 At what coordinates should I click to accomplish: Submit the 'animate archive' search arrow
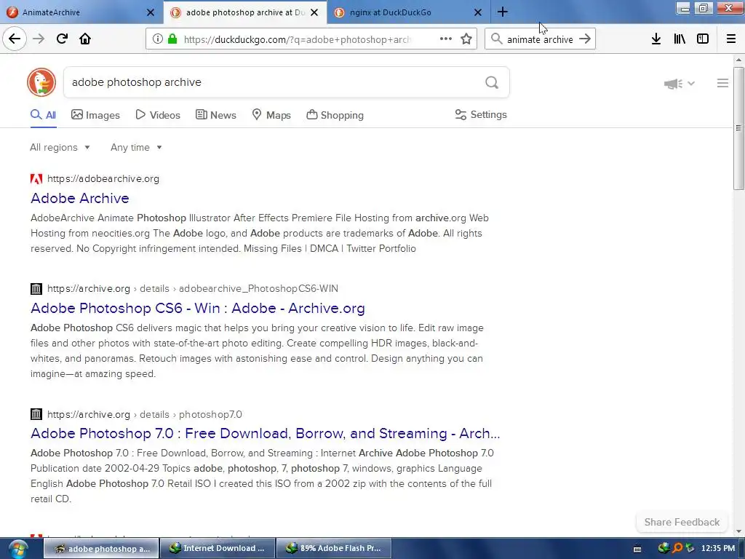coord(585,39)
